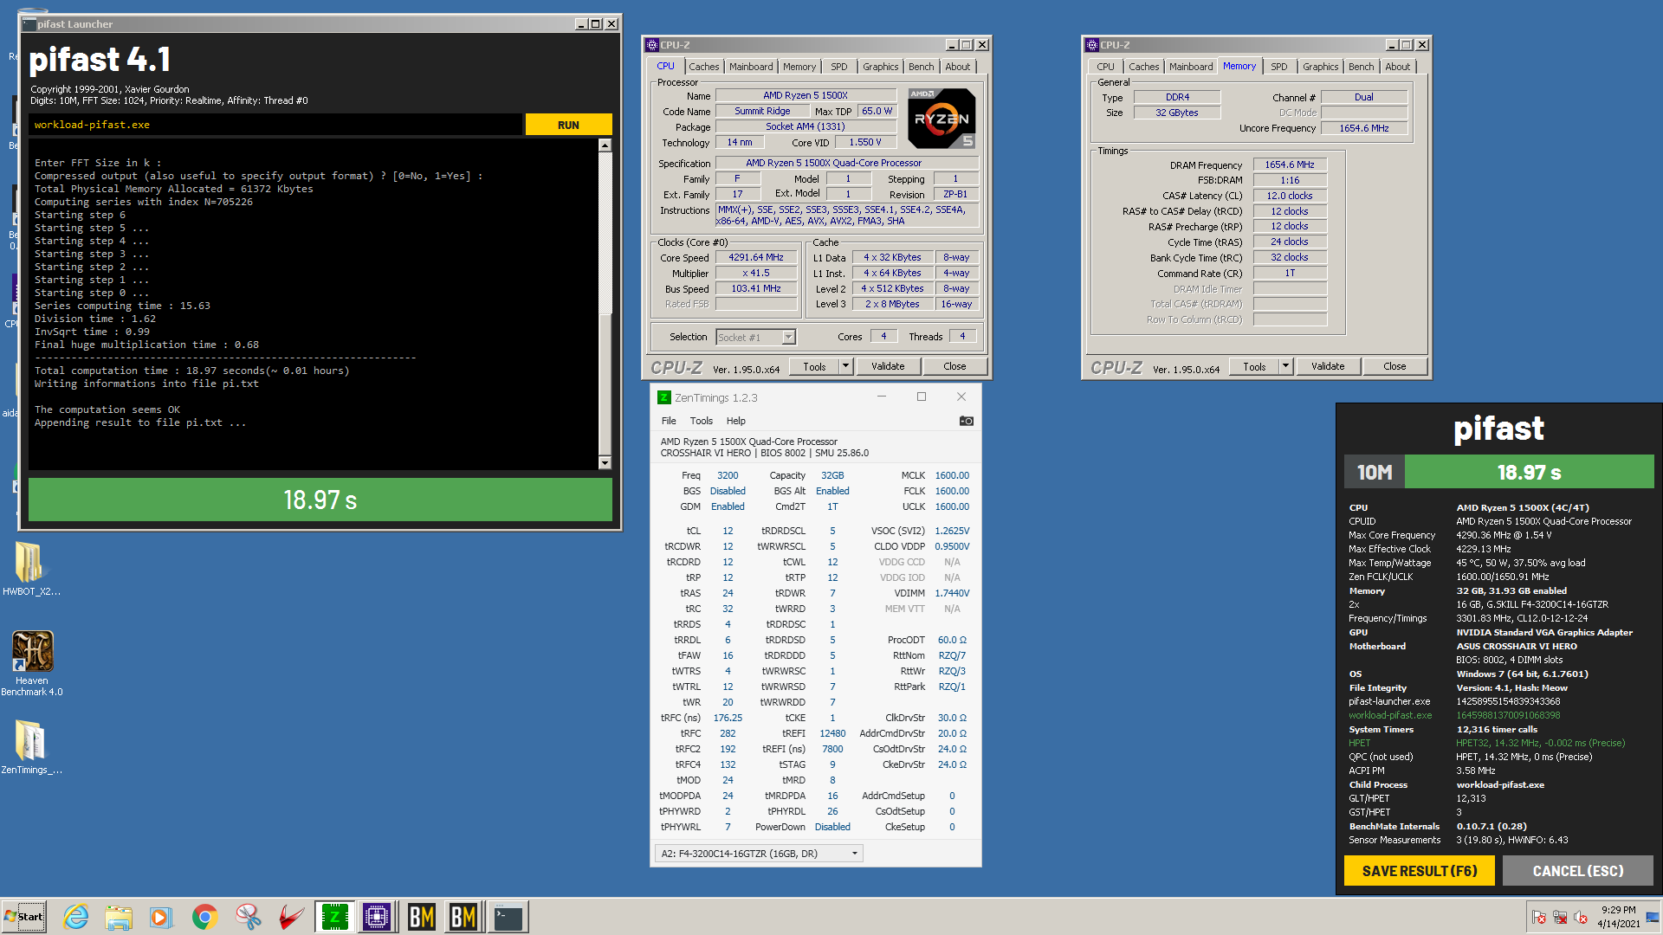Viewport: 1663px width, 935px height.
Task: Click the pifast console scrollbar down arrow
Action: [x=605, y=463]
